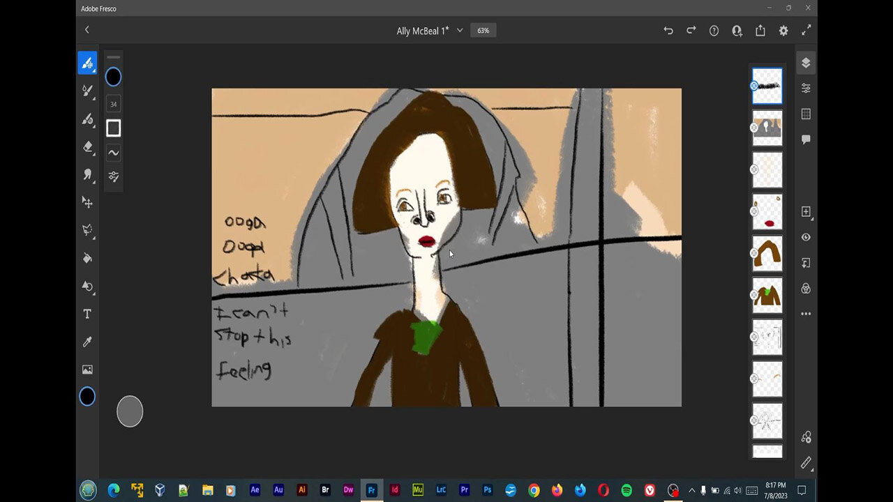Open the active color chip below tools
Viewport: 893px width, 502px height.
[x=87, y=397]
